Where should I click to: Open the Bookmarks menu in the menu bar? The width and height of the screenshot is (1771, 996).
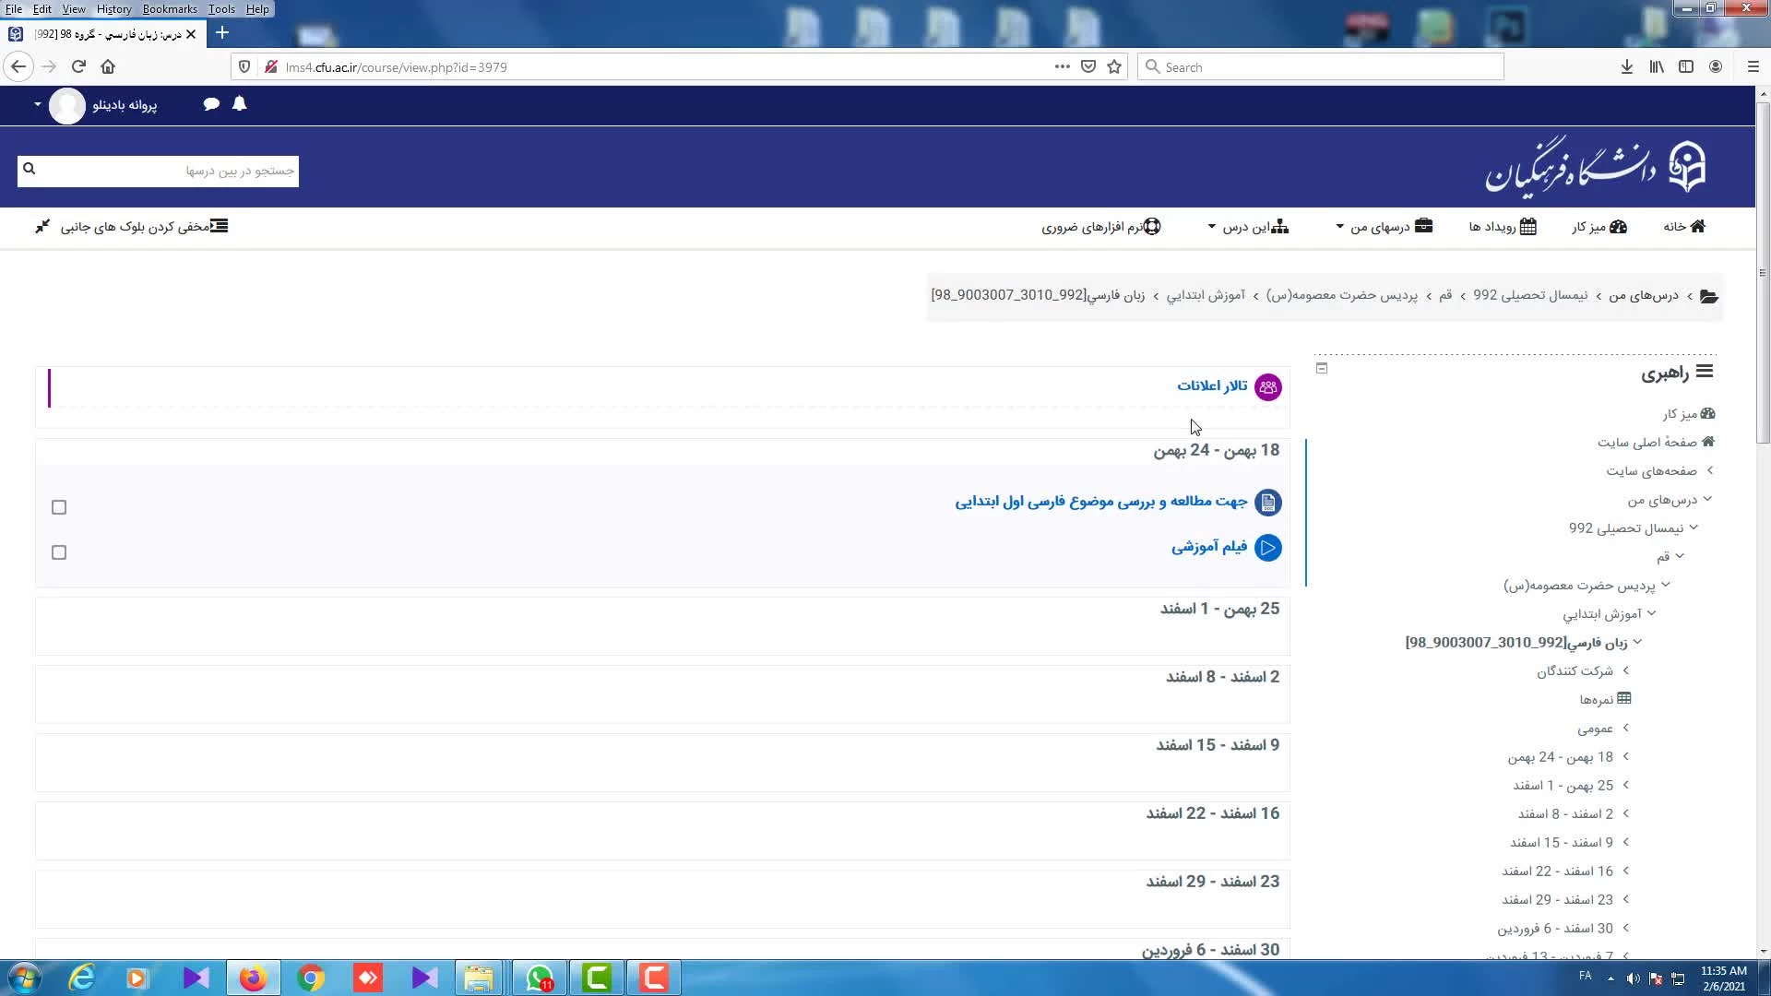(169, 9)
